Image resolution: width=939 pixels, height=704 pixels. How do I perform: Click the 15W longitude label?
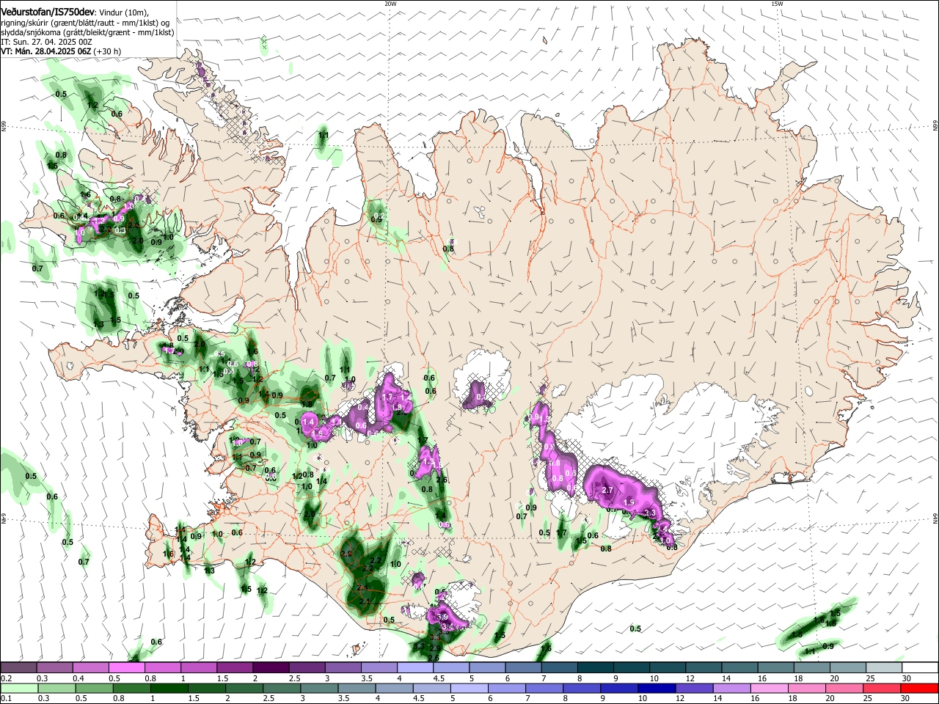click(777, 4)
